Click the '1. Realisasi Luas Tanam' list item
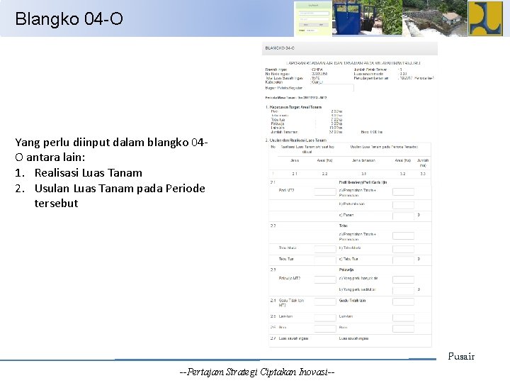510x383 pixels. 79,172
